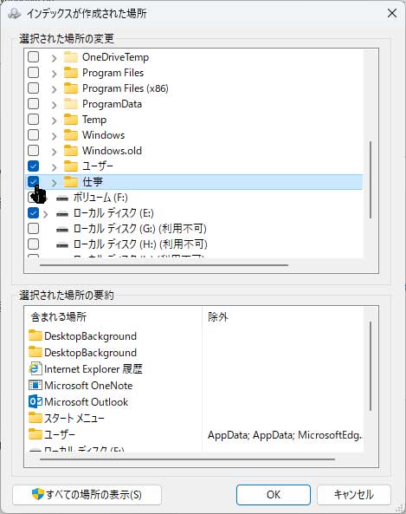Click the Program Files (x86) folder icon
This screenshot has width=406, height=514.
(x=71, y=88)
